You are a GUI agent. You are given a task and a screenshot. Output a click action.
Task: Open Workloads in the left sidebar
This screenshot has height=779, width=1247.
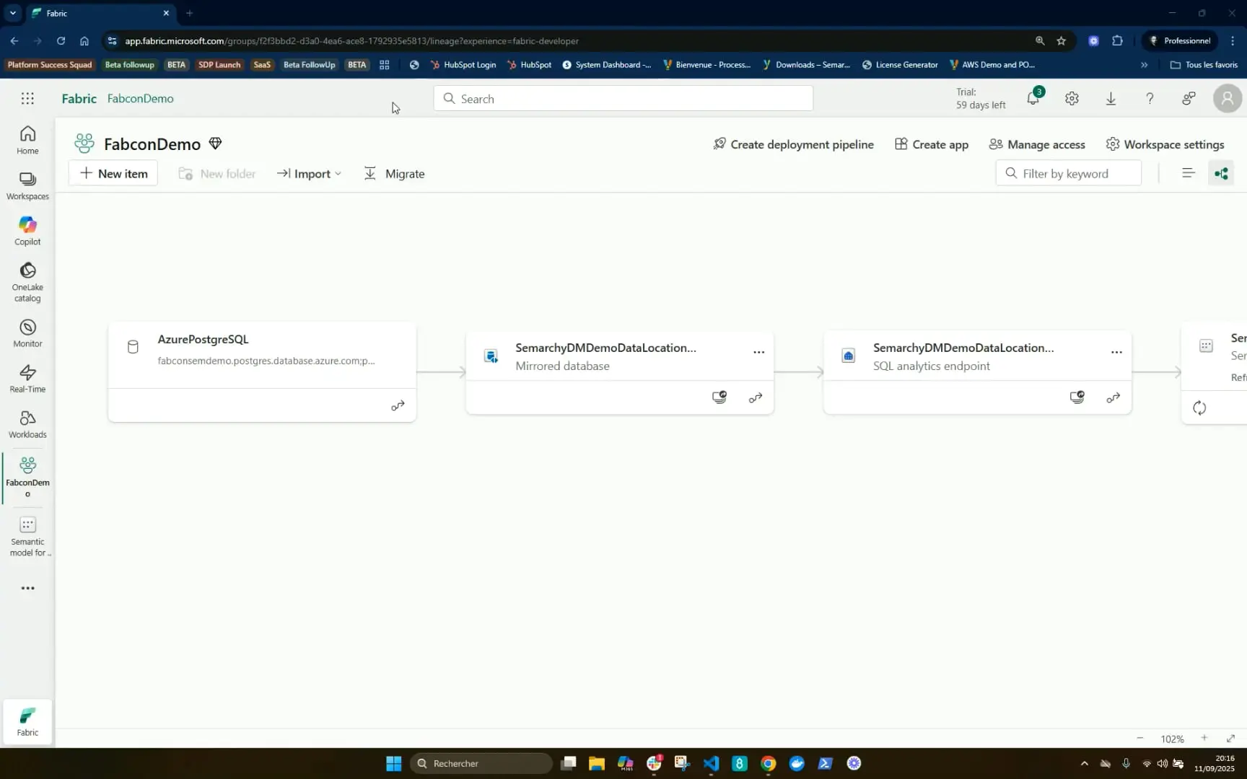(x=27, y=424)
